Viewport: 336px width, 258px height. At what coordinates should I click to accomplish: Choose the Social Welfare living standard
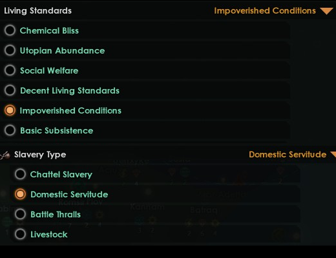click(10, 70)
